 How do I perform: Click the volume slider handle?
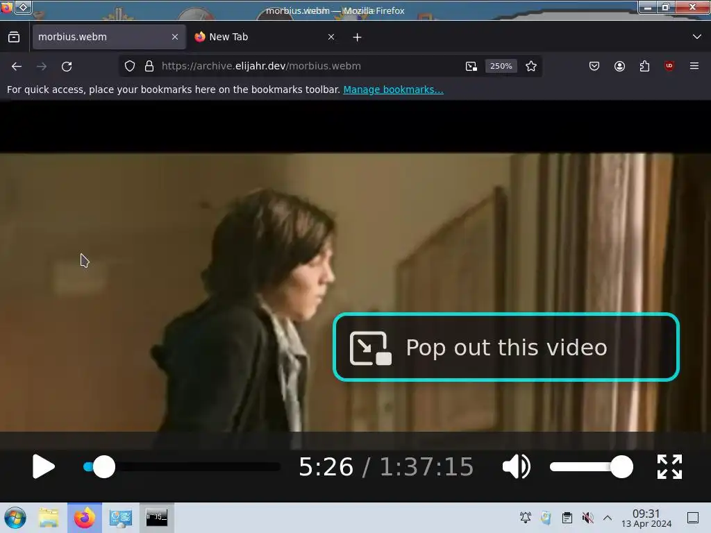(x=621, y=467)
